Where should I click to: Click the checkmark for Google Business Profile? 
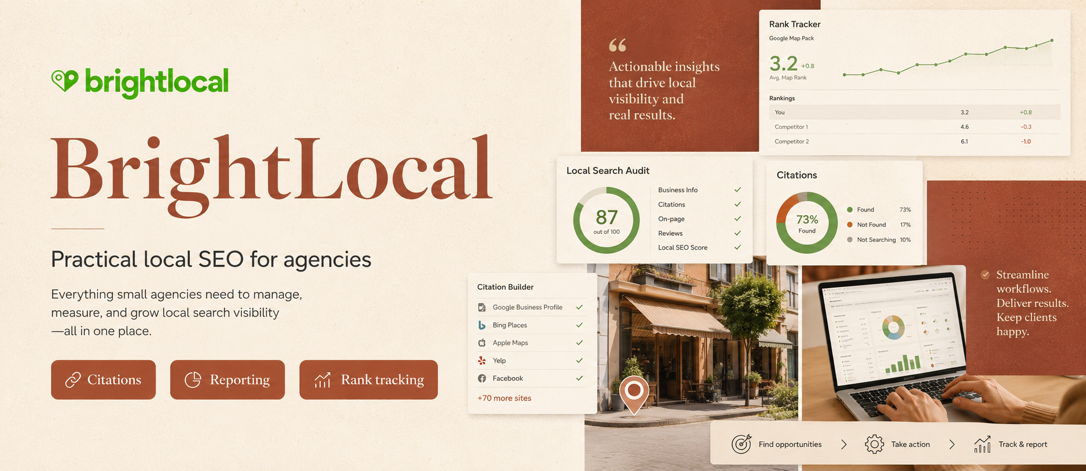click(579, 307)
